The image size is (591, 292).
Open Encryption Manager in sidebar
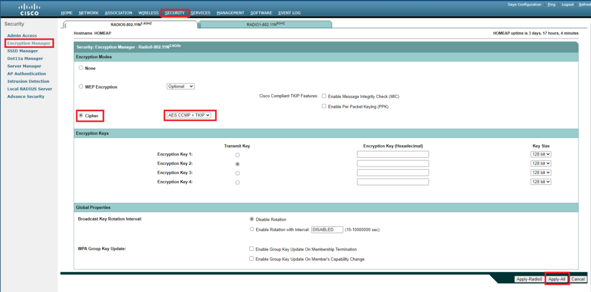[29, 43]
